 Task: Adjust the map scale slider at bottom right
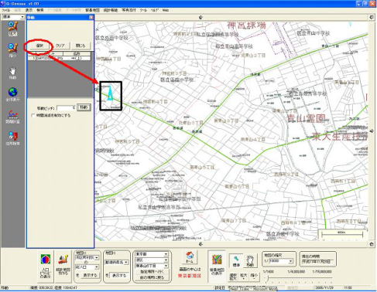[269, 278]
